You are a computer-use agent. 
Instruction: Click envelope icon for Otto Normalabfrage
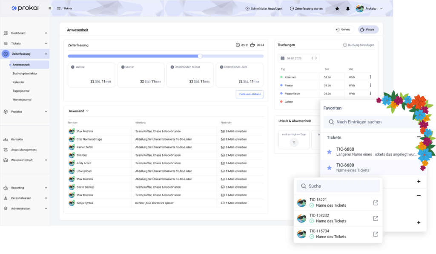point(223,139)
